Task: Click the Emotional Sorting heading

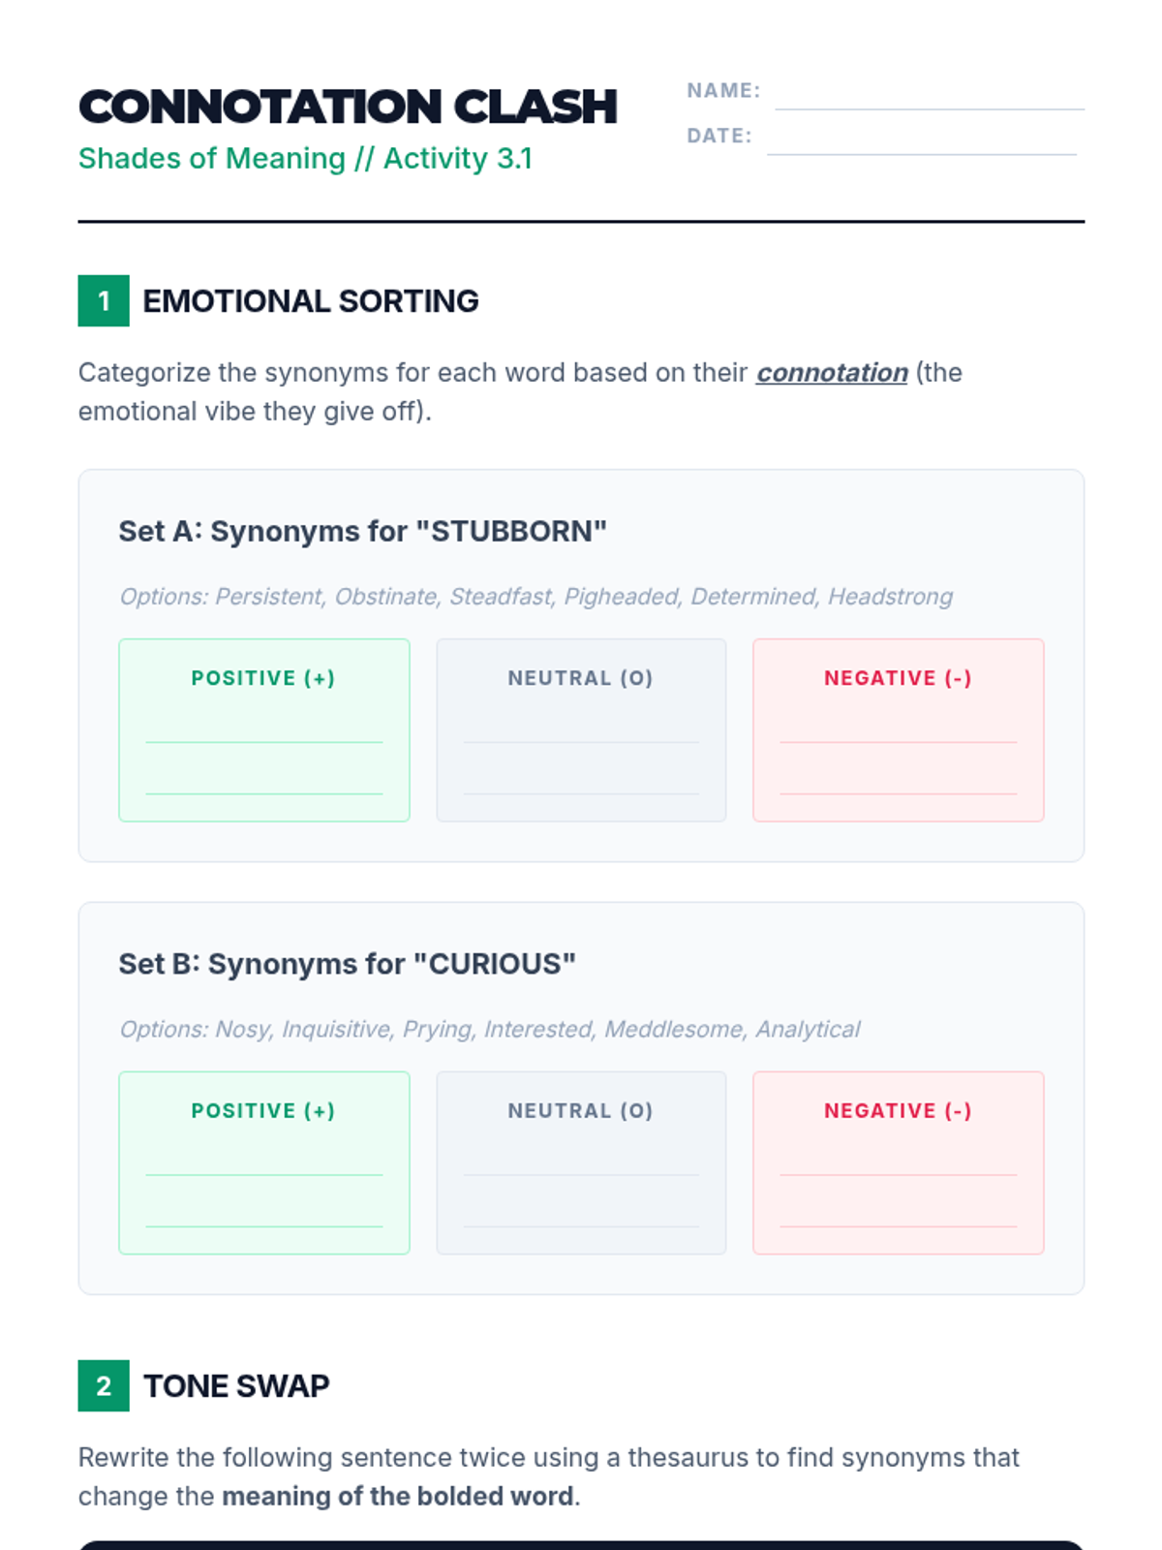Action: tap(310, 301)
